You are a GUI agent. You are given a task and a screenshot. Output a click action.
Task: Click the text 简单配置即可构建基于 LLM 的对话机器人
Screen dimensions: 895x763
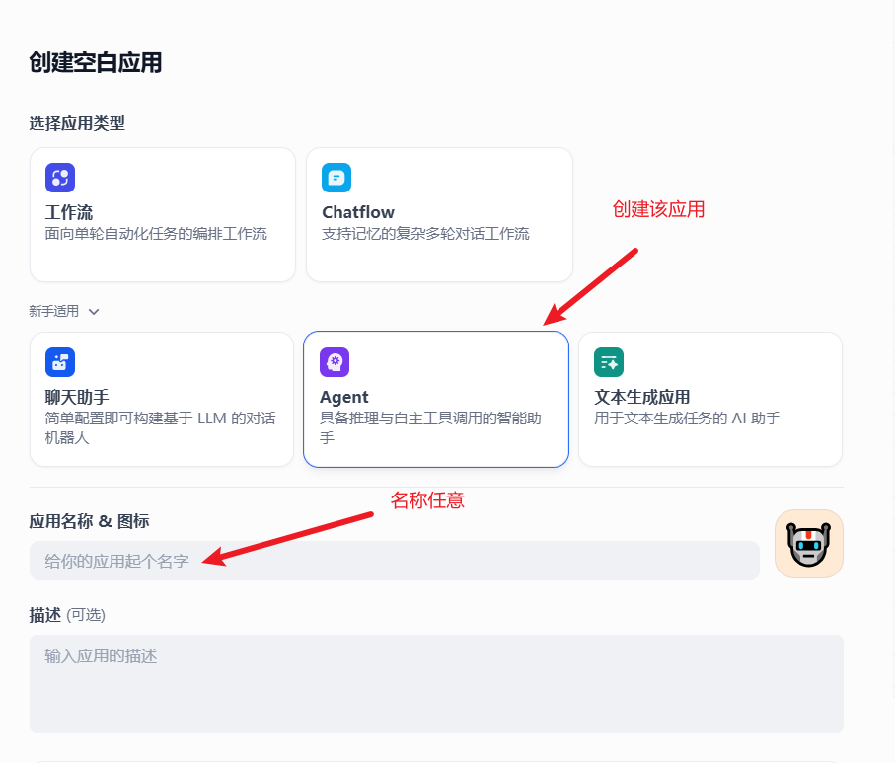pos(160,427)
